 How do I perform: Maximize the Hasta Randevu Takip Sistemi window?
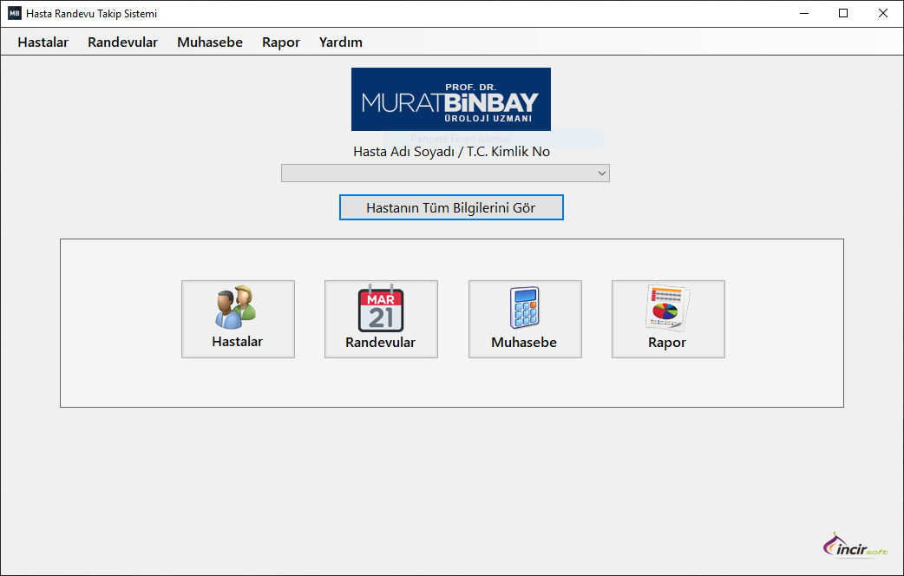coord(843,13)
